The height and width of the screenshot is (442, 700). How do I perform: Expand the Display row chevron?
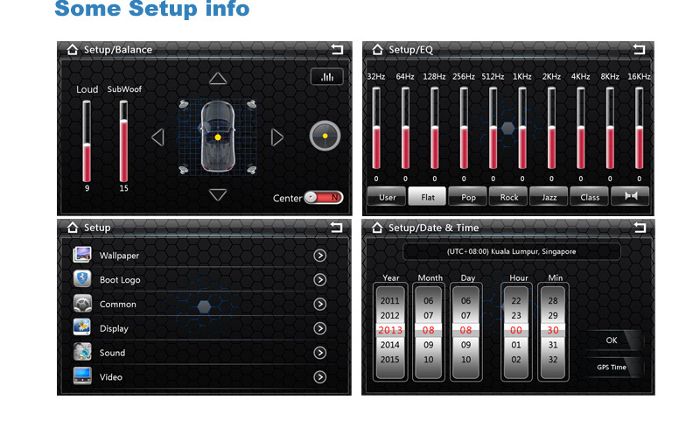pos(320,329)
